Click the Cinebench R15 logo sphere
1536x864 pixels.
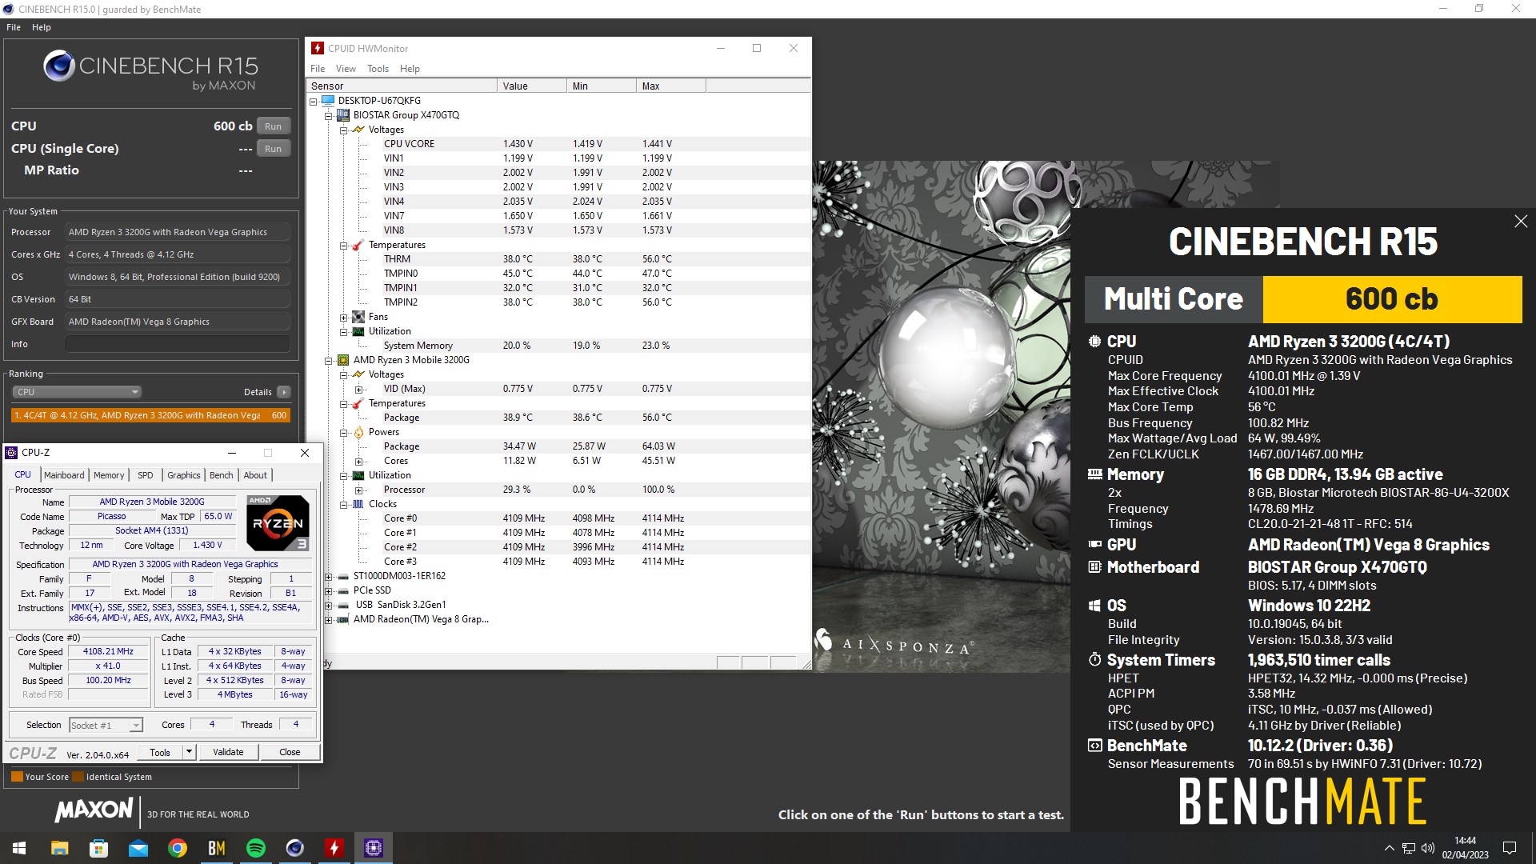(59, 66)
